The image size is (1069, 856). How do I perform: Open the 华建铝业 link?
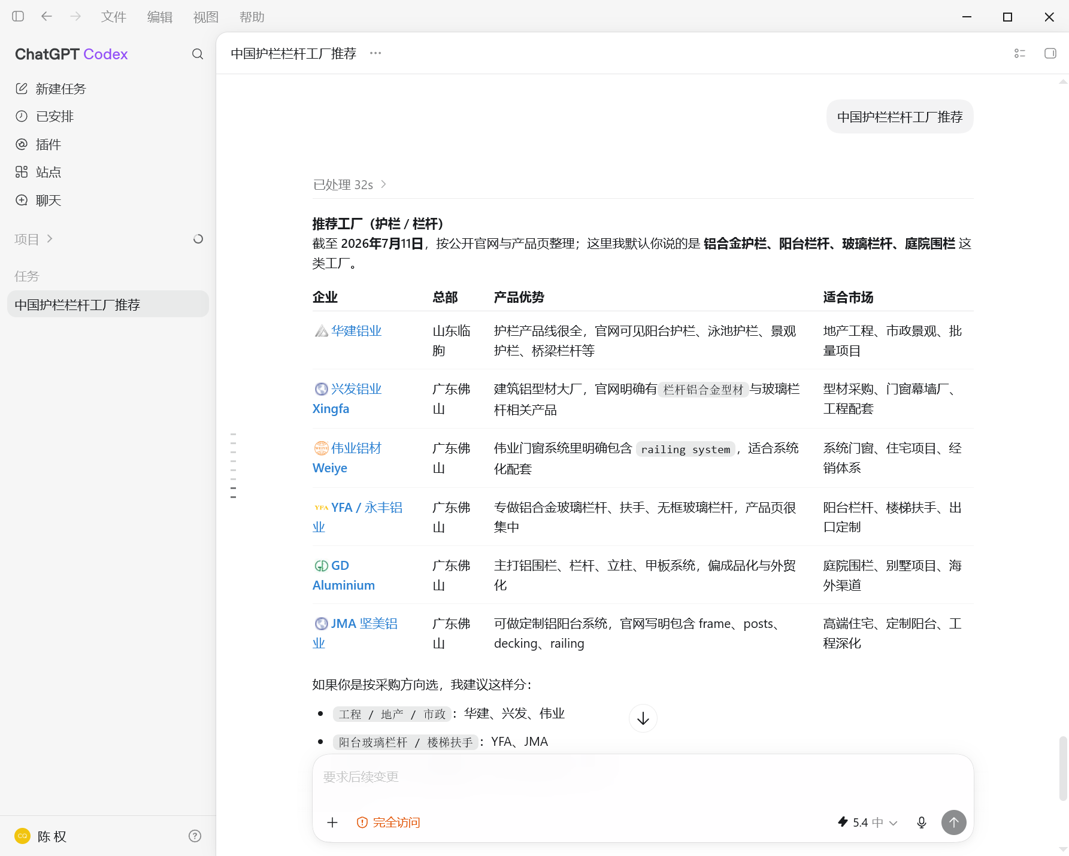click(356, 331)
